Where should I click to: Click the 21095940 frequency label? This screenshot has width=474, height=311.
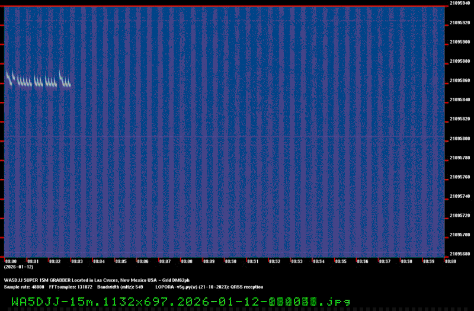[x=460, y=3]
